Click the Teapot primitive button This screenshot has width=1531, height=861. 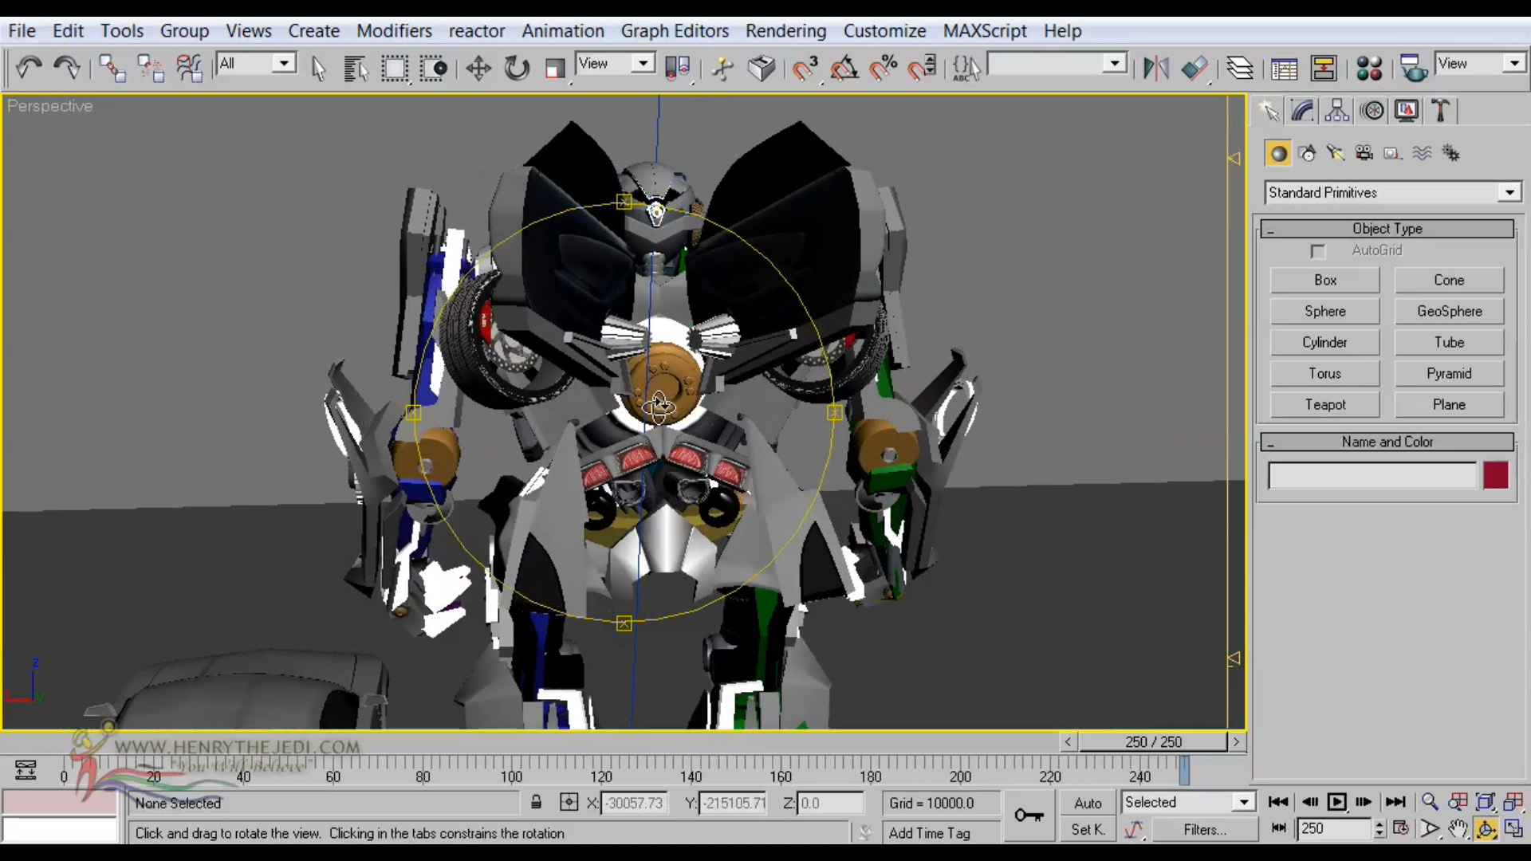coord(1324,404)
